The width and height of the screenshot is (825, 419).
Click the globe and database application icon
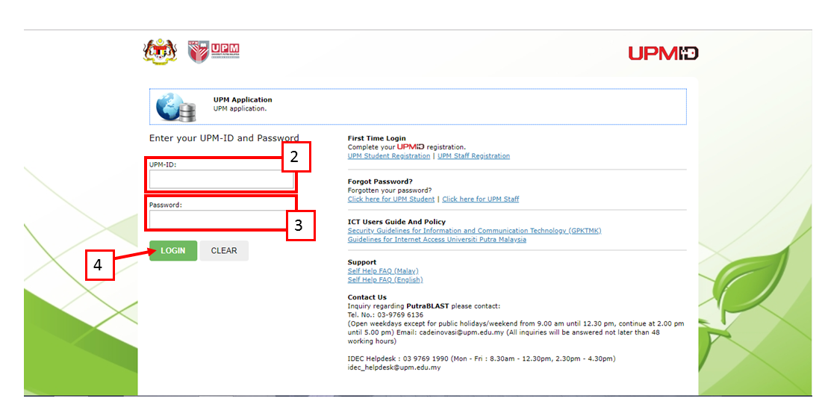coord(176,108)
